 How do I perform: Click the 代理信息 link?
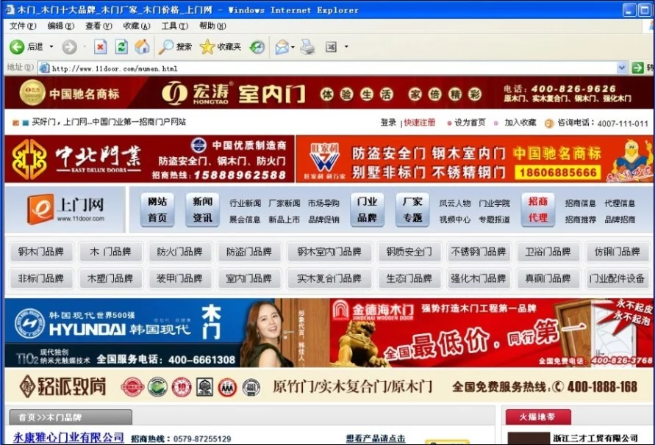click(620, 203)
